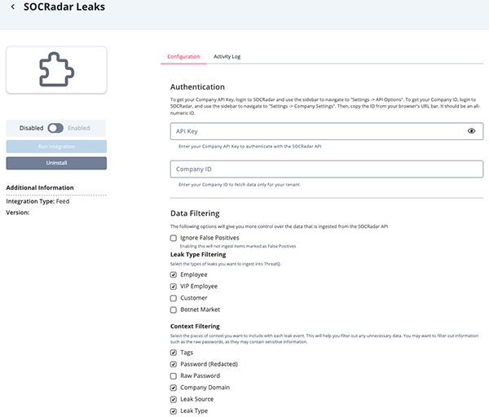This screenshot has width=489, height=417.
Task: Focus the Company ID input field
Action: click(326, 169)
